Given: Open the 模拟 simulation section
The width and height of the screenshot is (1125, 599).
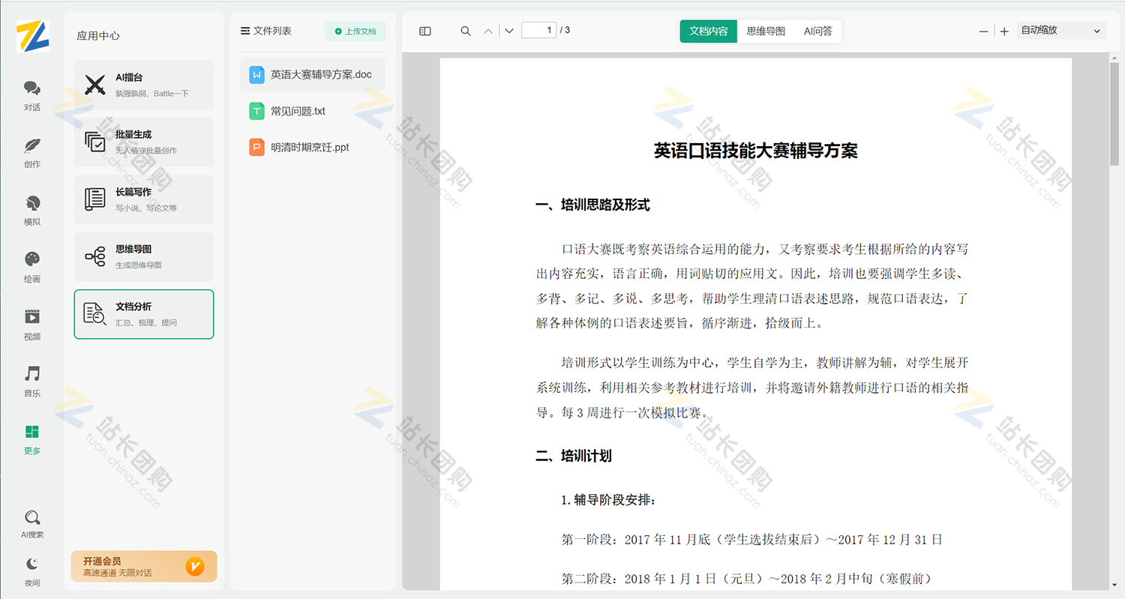Looking at the screenshot, I should 32,211.
